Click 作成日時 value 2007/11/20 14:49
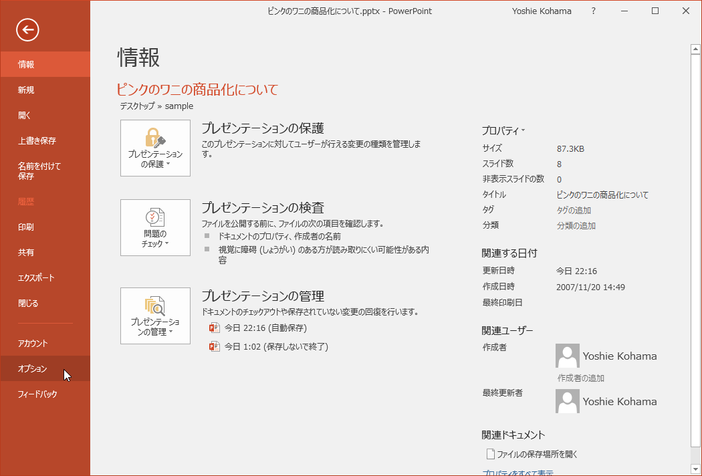The width and height of the screenshot is (702, 476). point(590,287)
